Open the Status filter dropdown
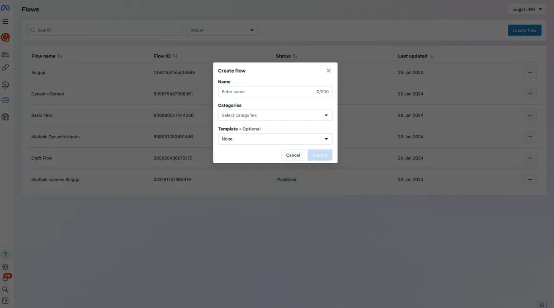Screen dimensions: 554x308 point(222,30)
